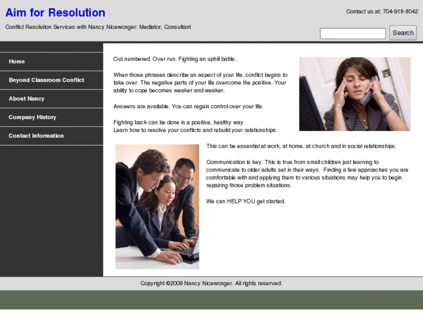Go to About Nancy page
This screenshot has width=423, height=317.
(51, 99)
